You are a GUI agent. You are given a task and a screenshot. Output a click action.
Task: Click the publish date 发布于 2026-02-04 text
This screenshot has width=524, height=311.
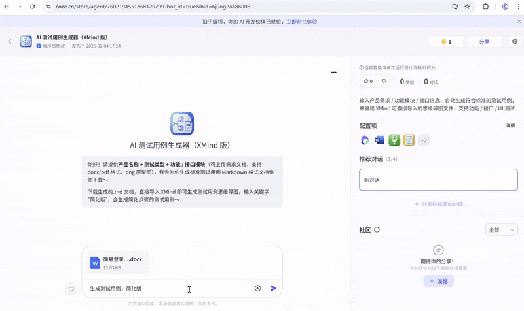click(96, 46)
